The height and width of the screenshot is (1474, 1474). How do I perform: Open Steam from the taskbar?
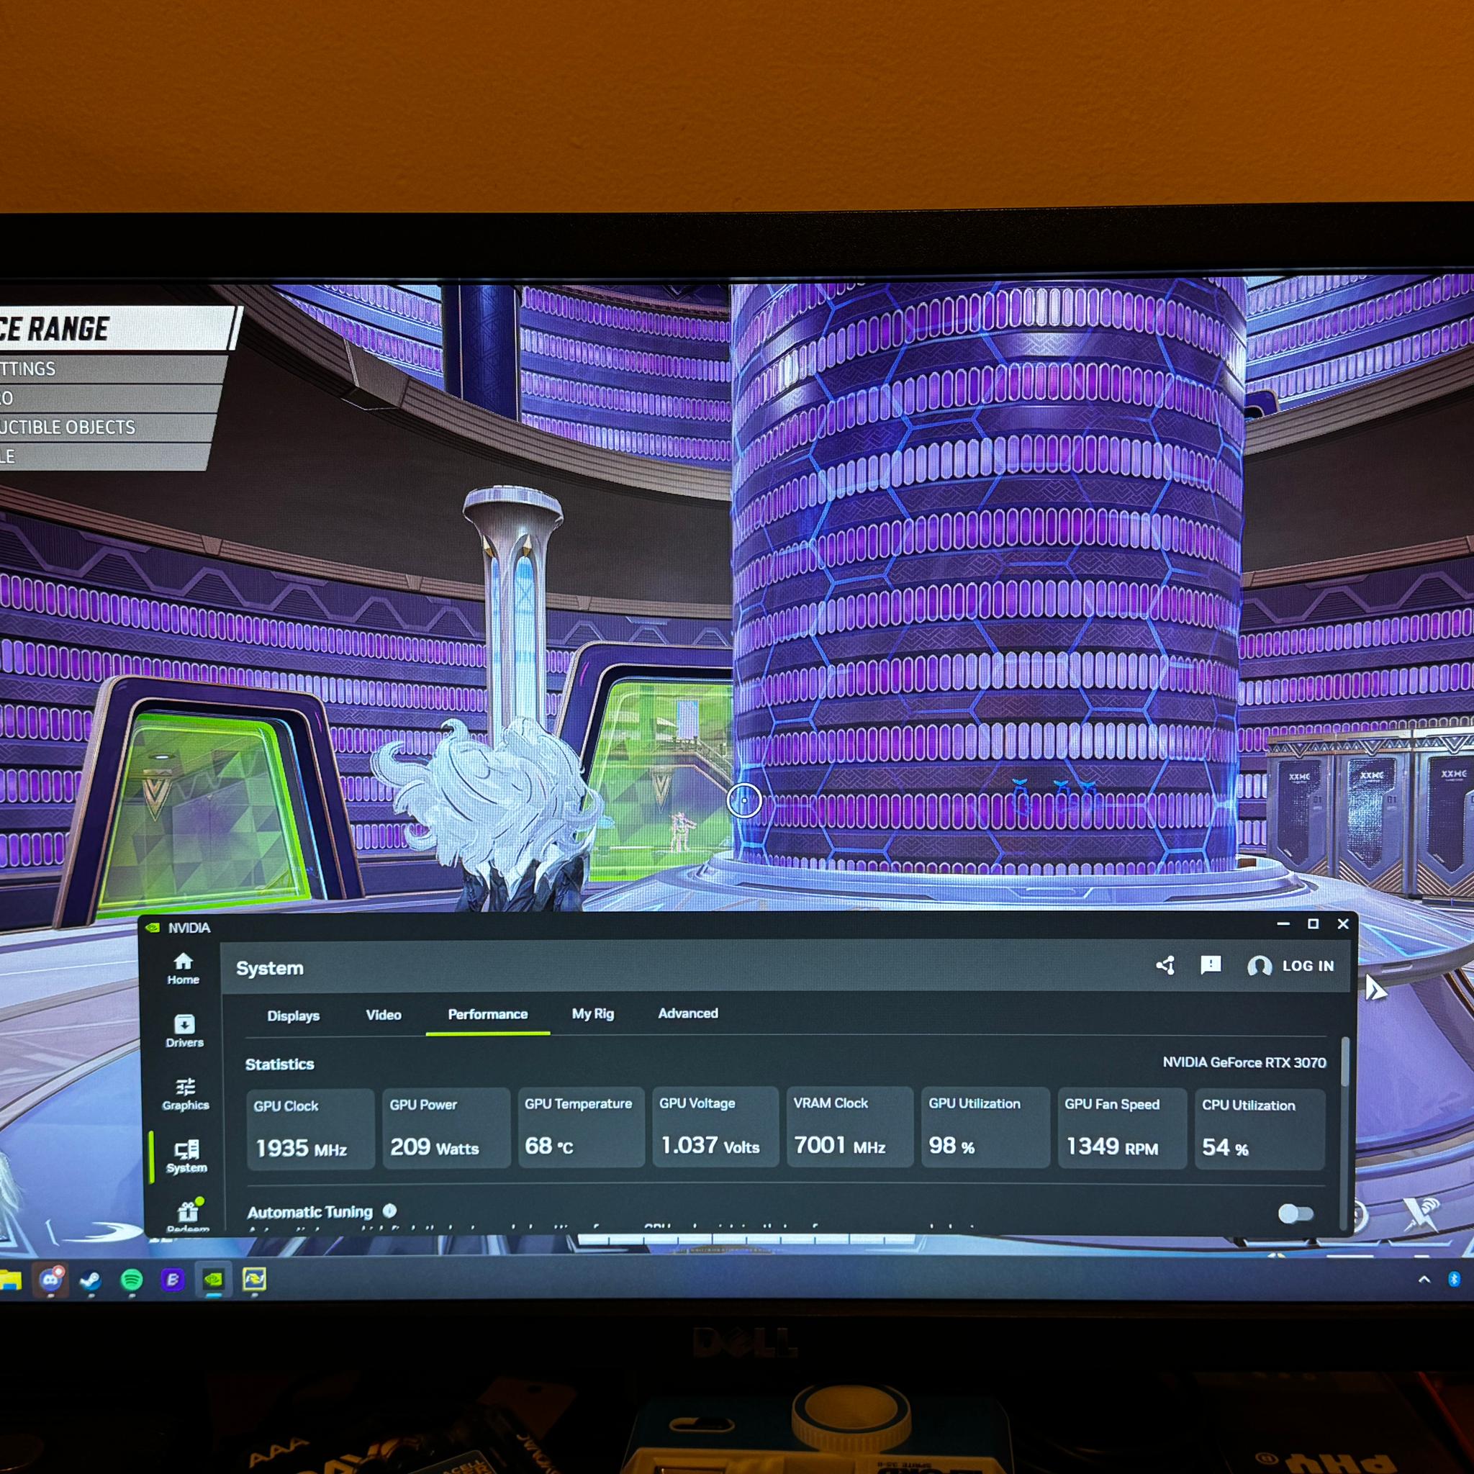pos(91,1280)
